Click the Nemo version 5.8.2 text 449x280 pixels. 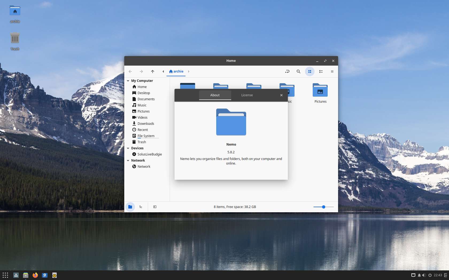pos(231,152)
